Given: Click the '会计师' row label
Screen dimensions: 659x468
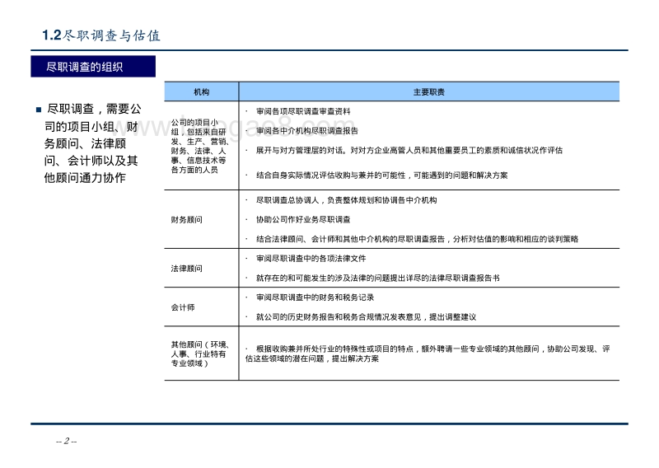Looking at the screenshot, I should click(183, 307).
